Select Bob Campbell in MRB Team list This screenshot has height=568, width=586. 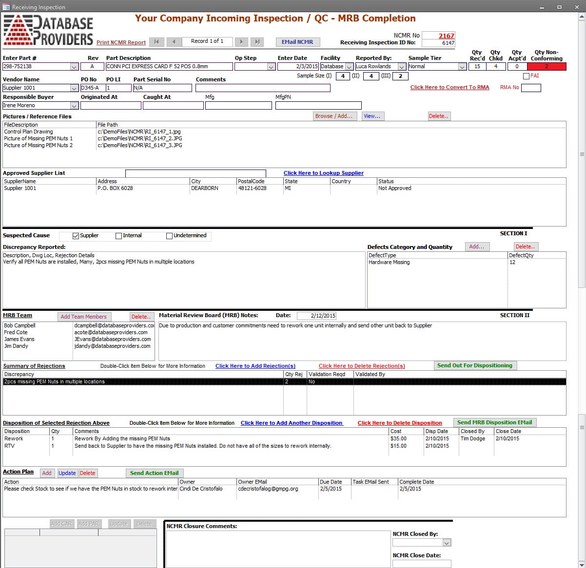78,325
